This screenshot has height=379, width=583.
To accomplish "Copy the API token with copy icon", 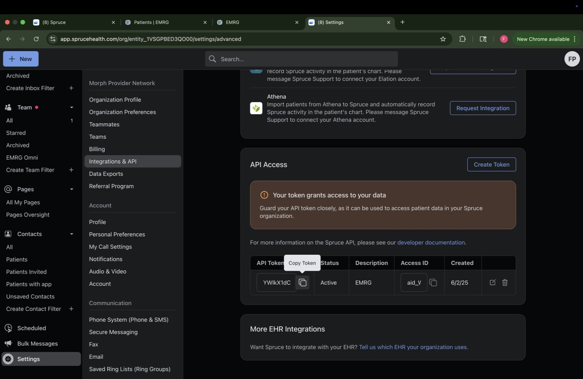I will click(303, 283).
